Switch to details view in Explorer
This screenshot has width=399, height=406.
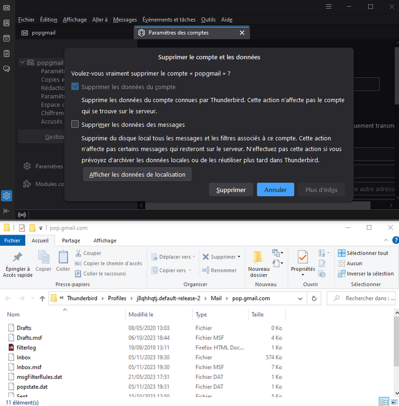(384, 402)
